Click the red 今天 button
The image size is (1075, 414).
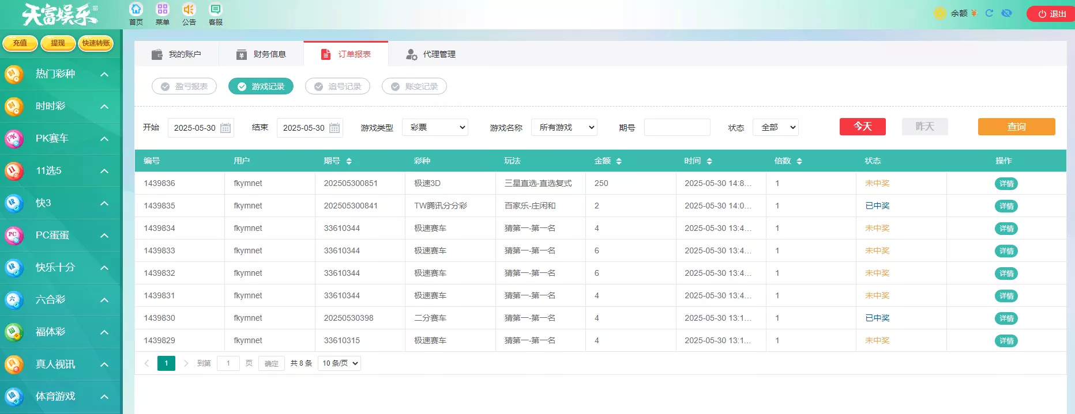[862, 127]
